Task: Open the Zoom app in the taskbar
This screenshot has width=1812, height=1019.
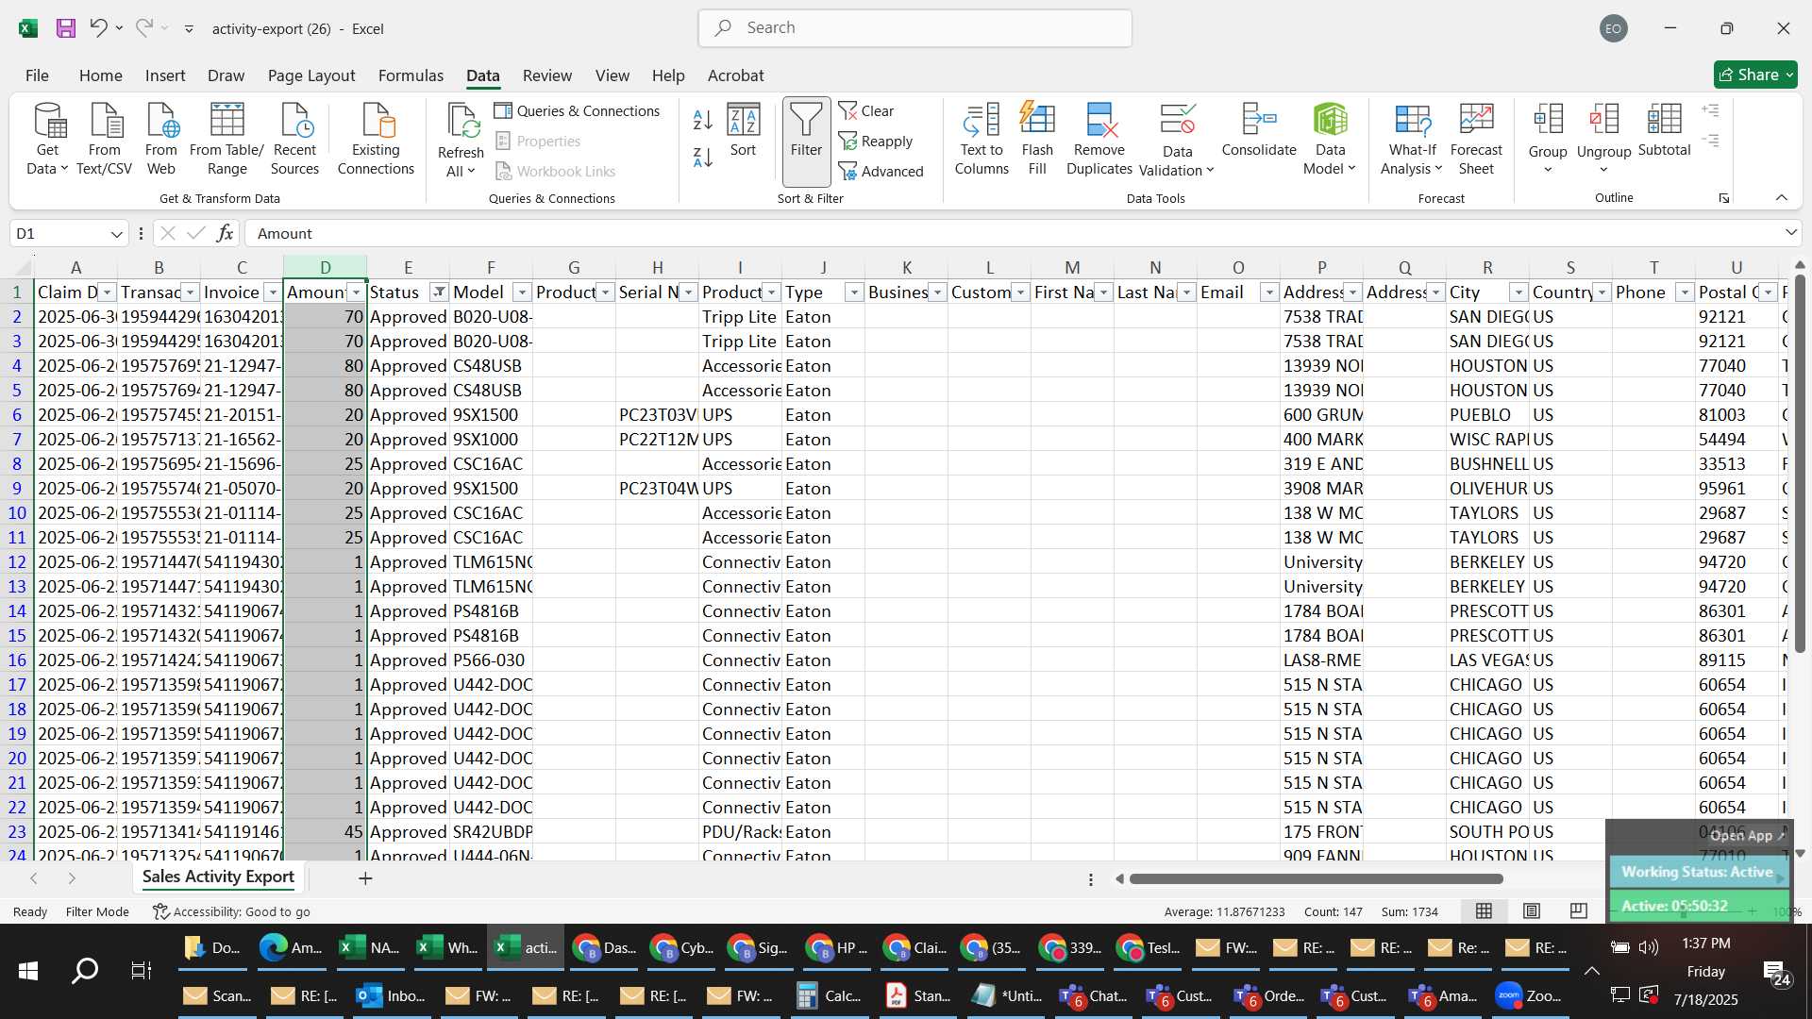Action: (x=1529, y=995)
